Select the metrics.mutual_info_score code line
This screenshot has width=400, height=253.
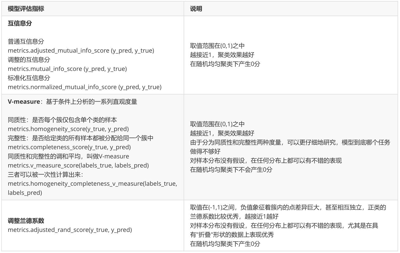pos(67,69)
